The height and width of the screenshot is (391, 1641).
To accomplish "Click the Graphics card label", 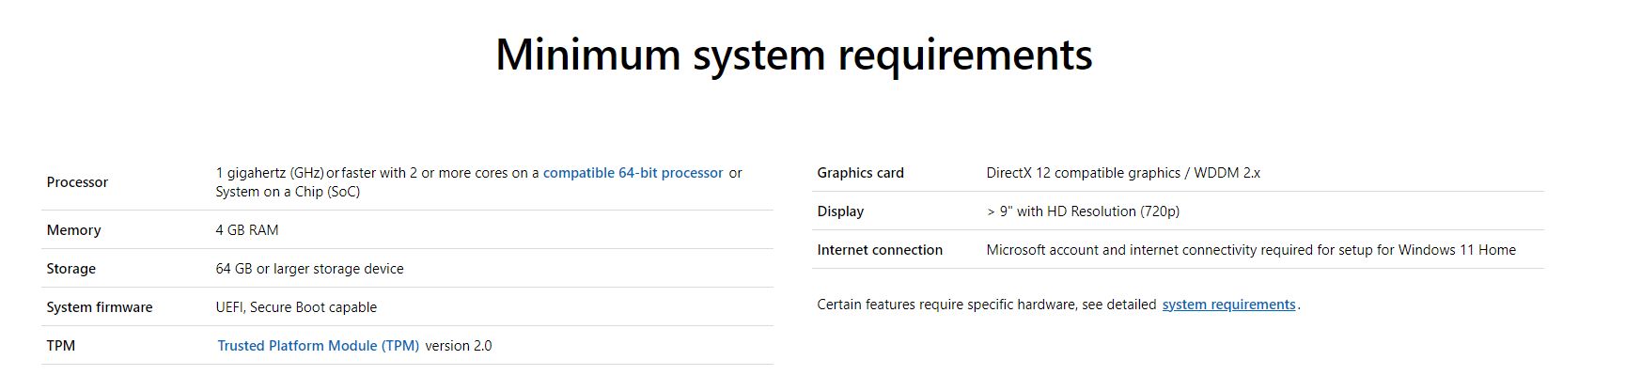I will pos(860,173).
